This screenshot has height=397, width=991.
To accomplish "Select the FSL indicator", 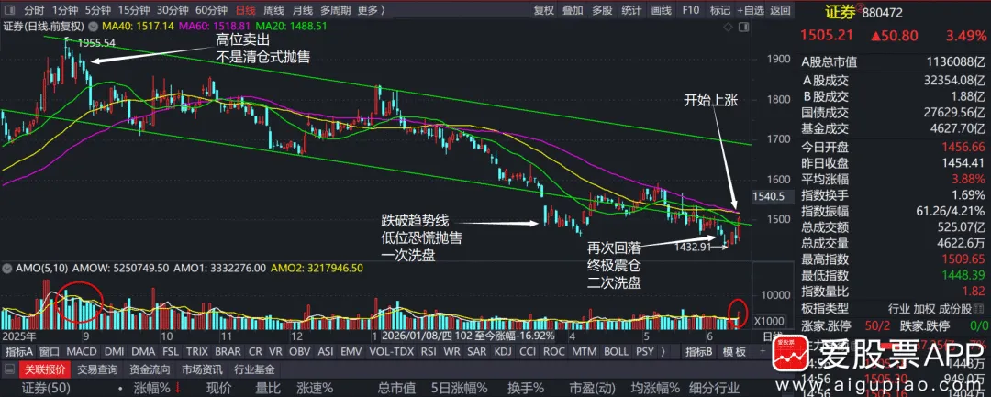I will point(171,352).
